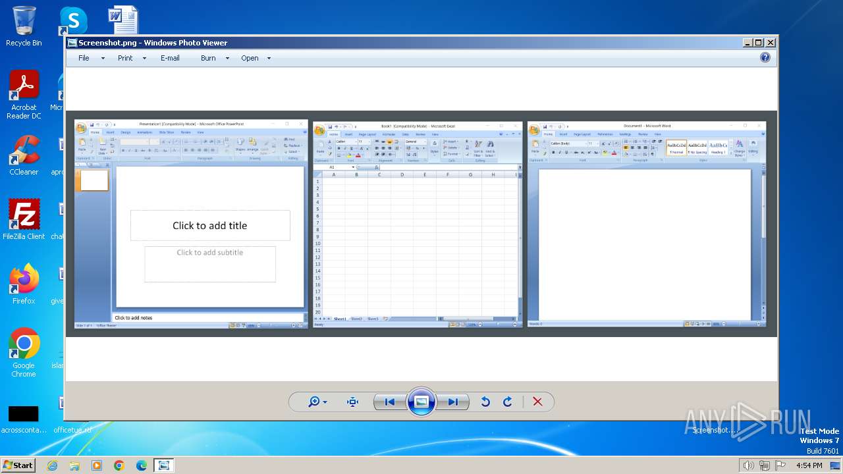Viewport: 843px width, 474px height.
Task: Select the Word document icon on the desktop
Action: (123, 20)
